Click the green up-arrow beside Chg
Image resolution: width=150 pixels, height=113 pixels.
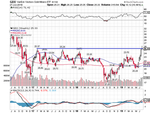point(142,5)
